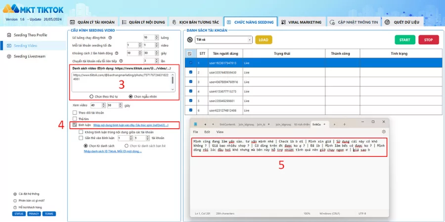Click the help icon next to Khoảng cách 2 lần hành động
445x222 pixels.
(x=116, y=53)
